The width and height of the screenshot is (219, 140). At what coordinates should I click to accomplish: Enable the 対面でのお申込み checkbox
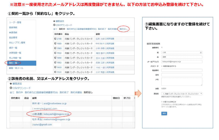pos(162,101)
